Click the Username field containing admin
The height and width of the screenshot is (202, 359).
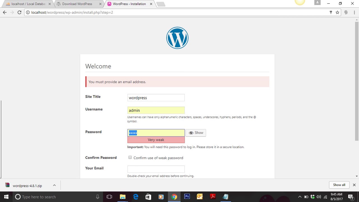156,110
